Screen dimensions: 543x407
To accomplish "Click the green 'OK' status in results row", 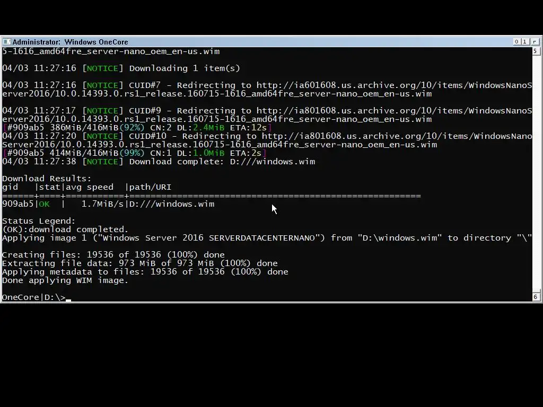I will pyautogui.click(x=44, y=204).
